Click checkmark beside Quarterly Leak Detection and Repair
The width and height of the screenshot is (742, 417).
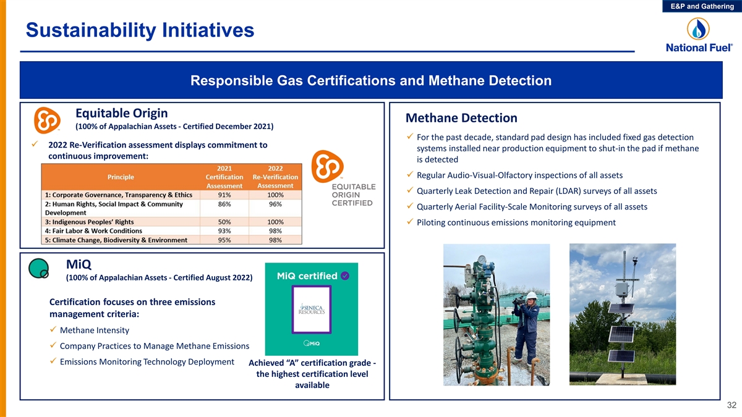410,190
